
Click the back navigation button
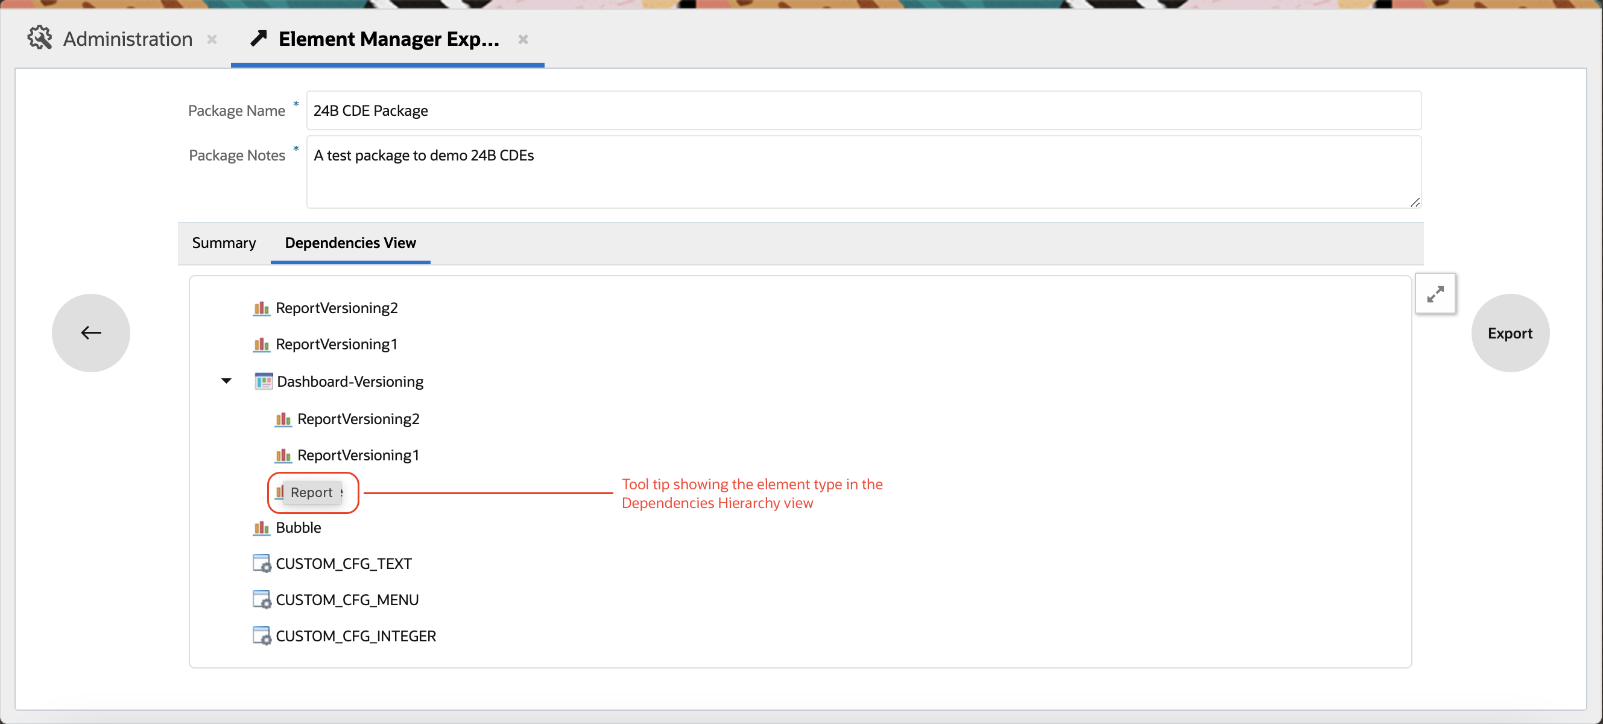(90, 331)
